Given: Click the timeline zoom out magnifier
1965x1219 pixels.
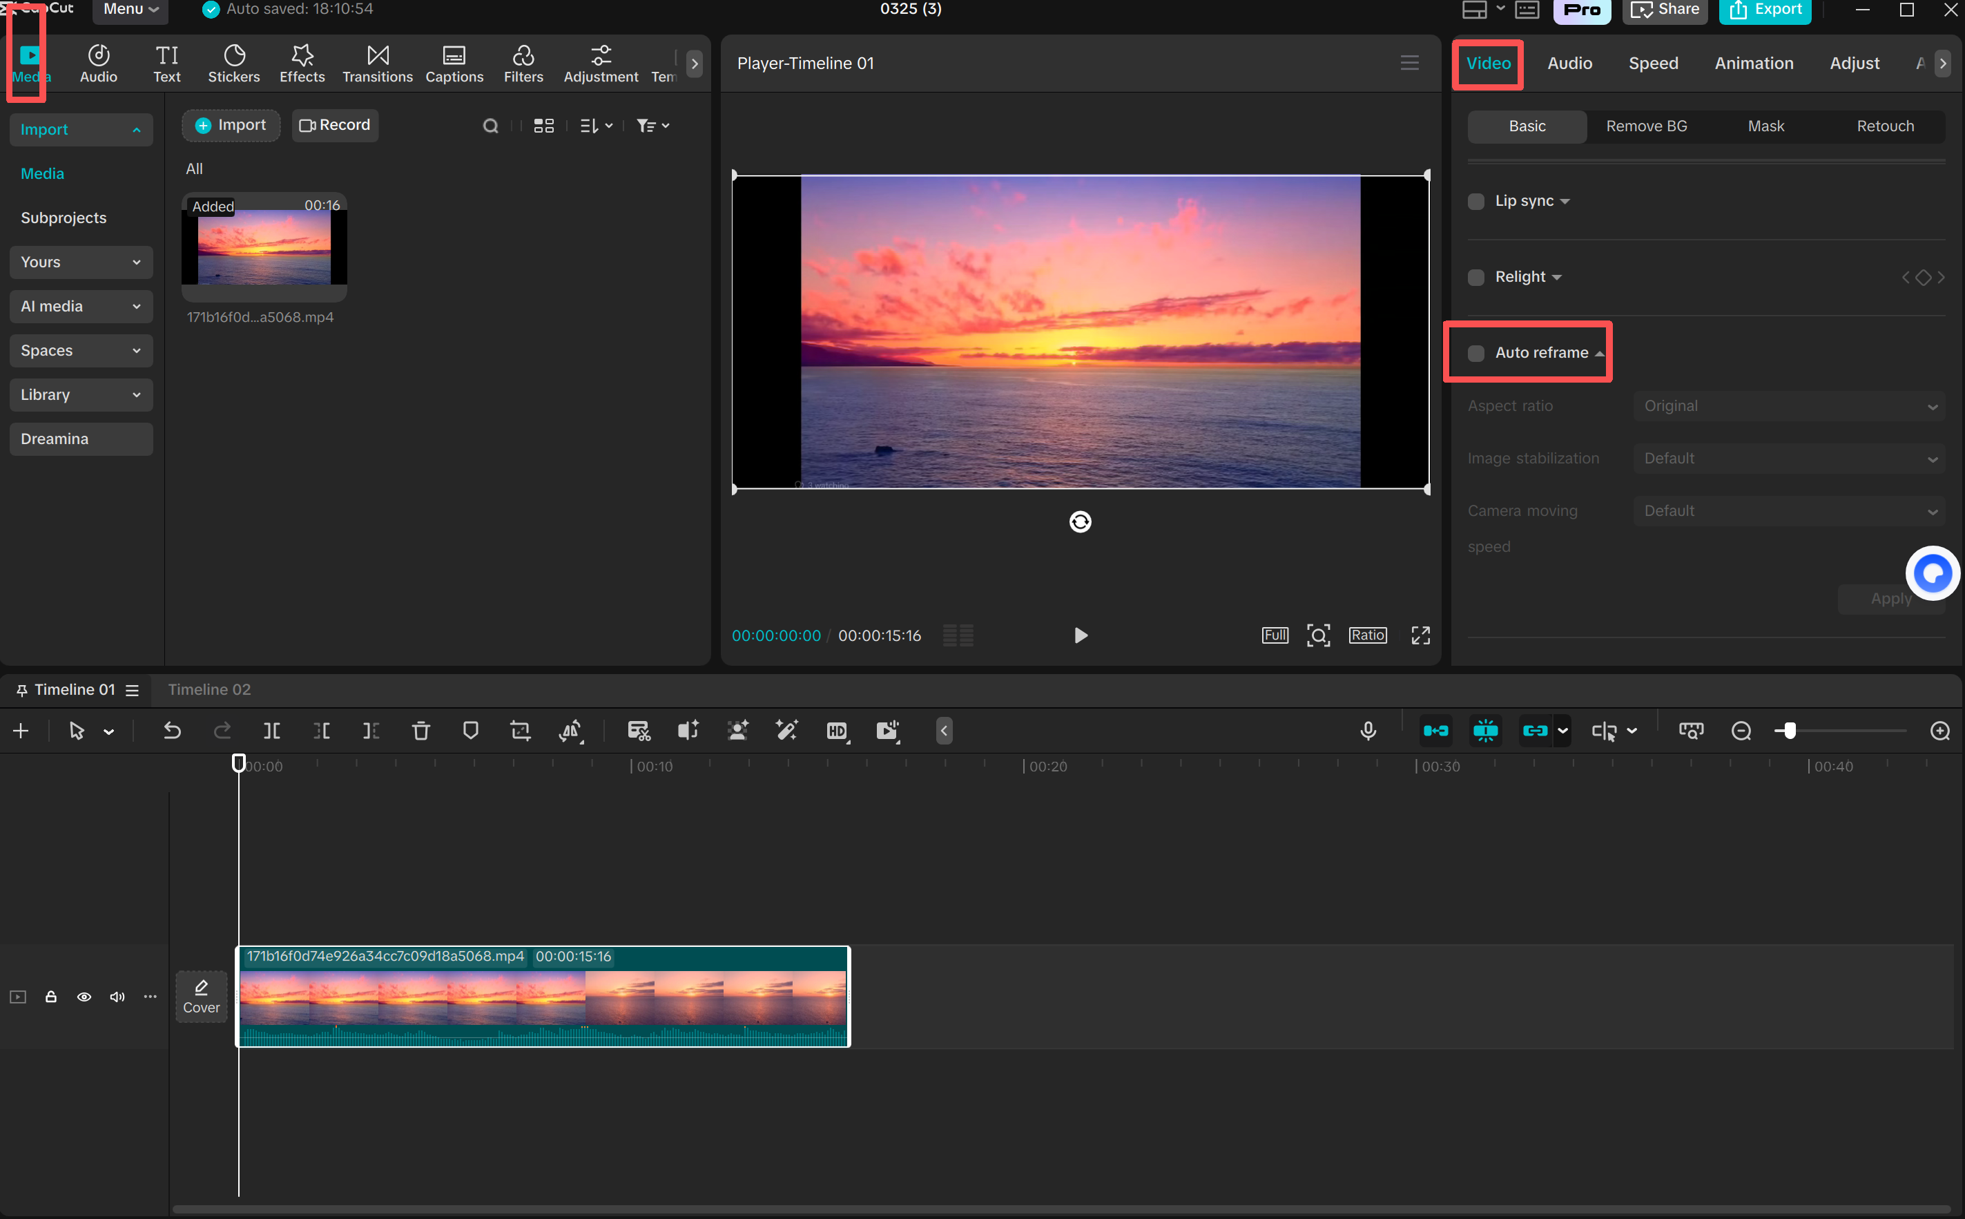Looking at the screenshot, I should coord(1741,731).
